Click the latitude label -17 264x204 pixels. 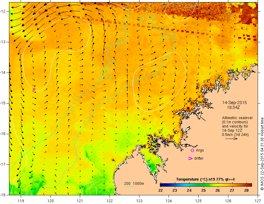[3, 164]
